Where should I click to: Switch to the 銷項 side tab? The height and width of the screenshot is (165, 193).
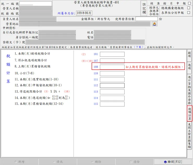coord(189,56)
